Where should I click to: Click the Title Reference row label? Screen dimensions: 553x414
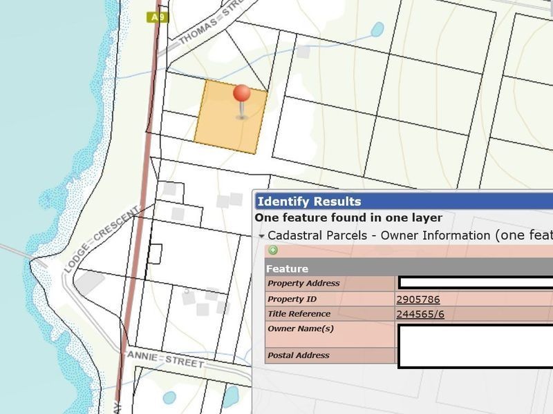pos(299,314)
